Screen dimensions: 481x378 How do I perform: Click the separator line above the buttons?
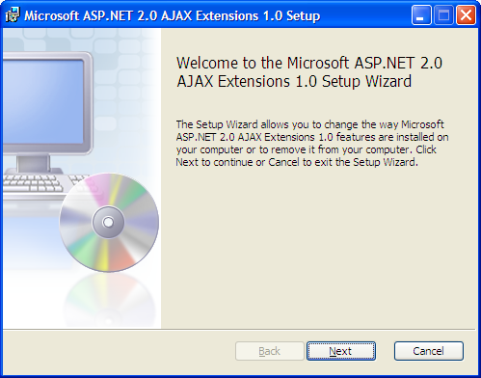tap(239, 329)
